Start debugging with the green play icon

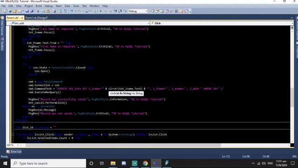[101, 11]
